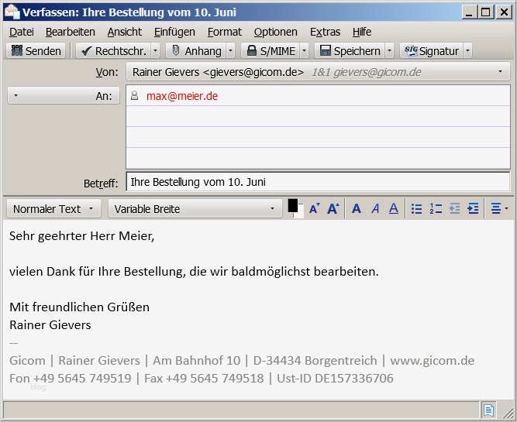This screenshot has width=517, height=422.
Task: Insert signature with Signatur button
Action: tap(432, 51)
